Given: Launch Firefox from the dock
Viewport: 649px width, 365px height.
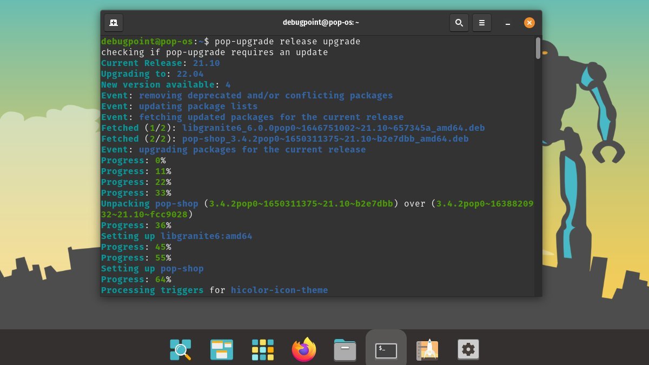Looking at the screenshot, I should [x=304, y=350].
